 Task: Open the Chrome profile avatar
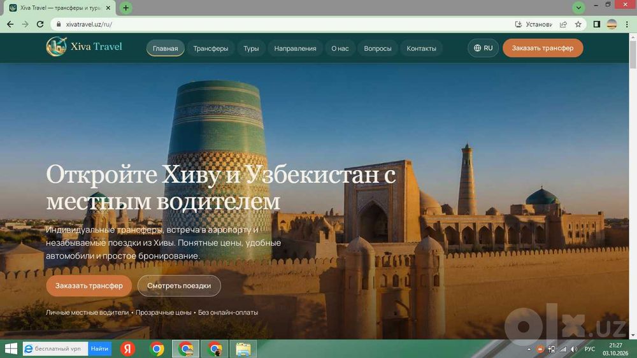pyautogui.click(x=612, y=24)
